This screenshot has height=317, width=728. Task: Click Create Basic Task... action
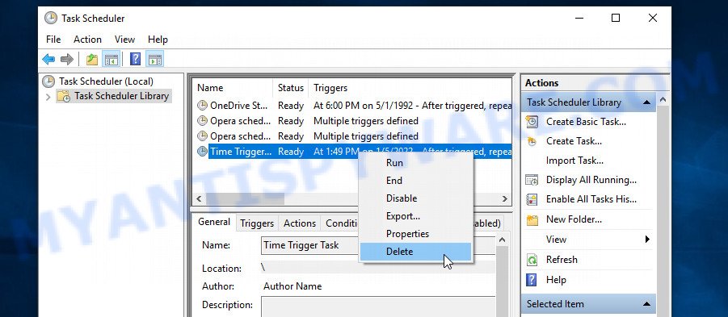point(586,122)
